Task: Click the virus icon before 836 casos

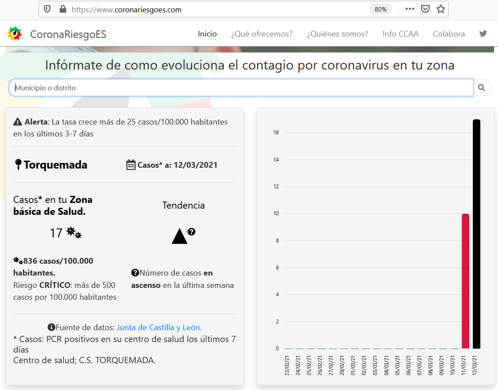Action: pyautogui.click(x=18, y=261)
